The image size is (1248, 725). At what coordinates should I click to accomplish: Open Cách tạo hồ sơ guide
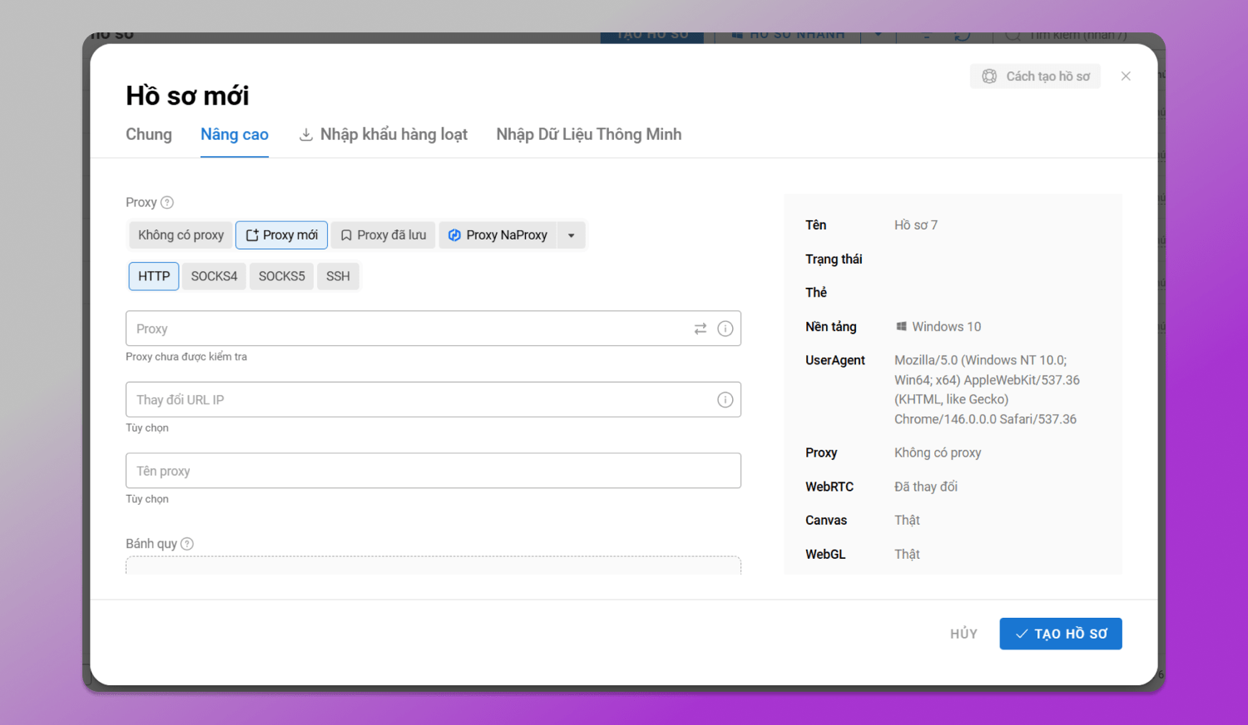coord(1035,76)
